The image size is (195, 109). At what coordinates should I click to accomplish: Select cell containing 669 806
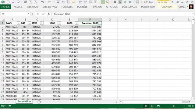90,27
